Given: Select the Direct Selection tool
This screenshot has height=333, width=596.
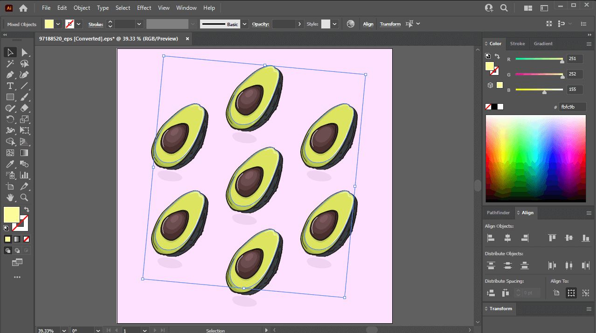Looking at the screenshot, I should click(25, 52).
